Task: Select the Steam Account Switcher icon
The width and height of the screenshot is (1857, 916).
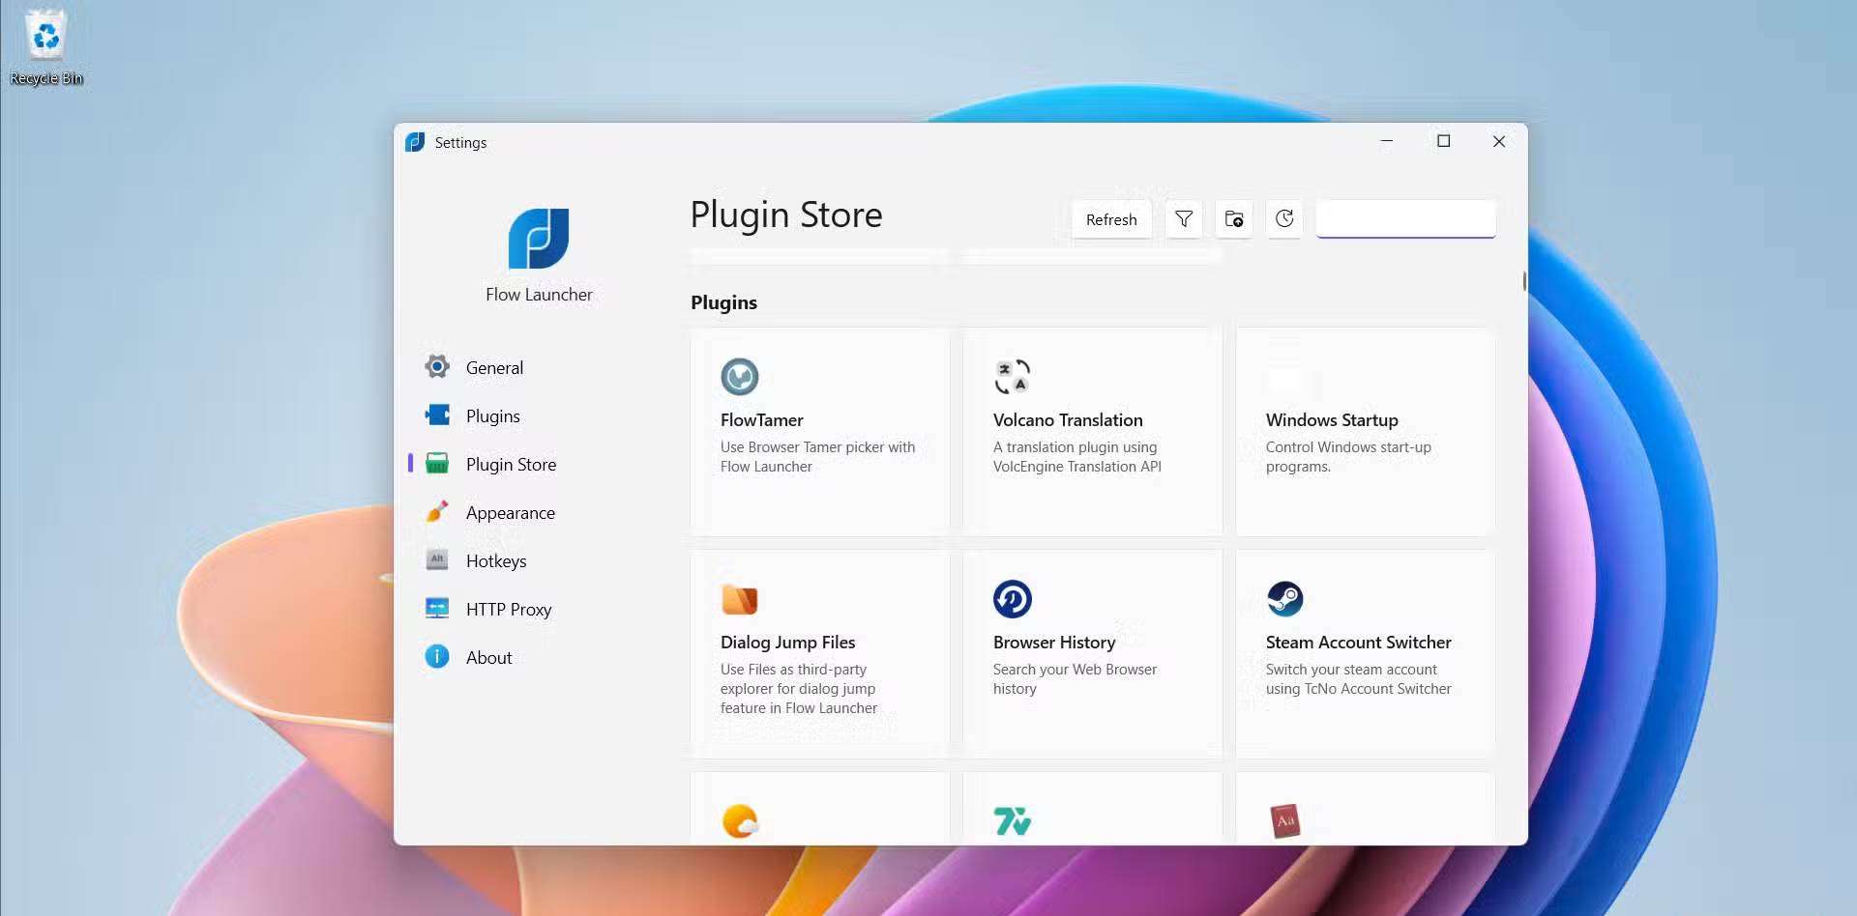Action: [1285, 599]
